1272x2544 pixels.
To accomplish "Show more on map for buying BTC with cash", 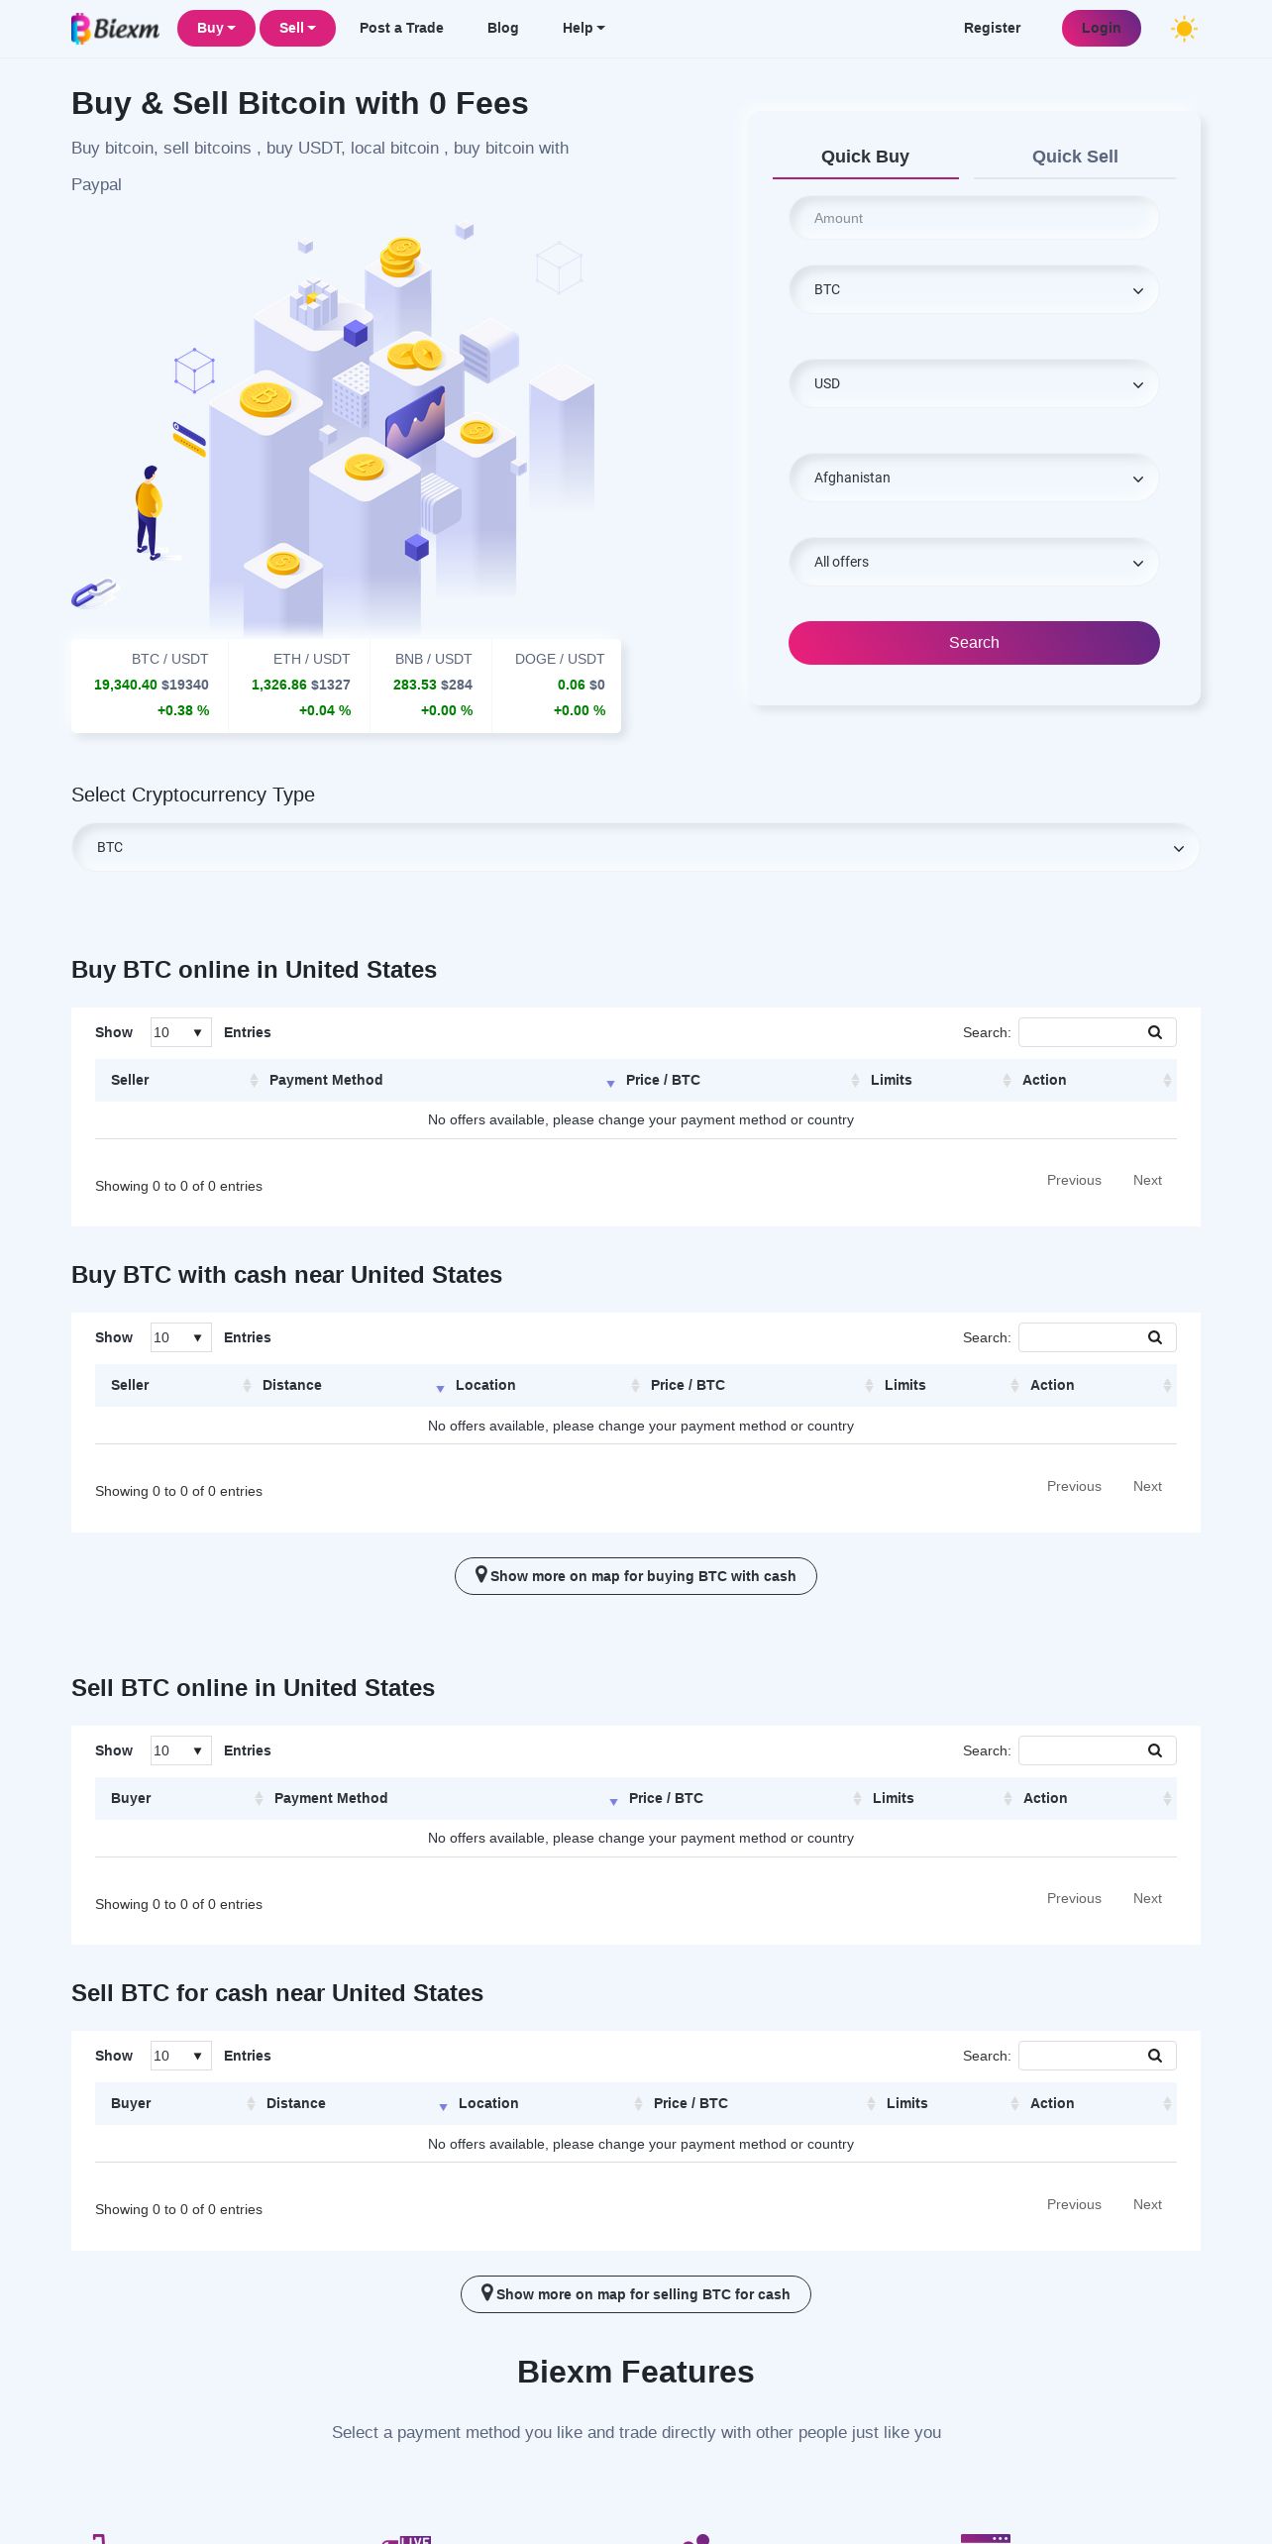I will pyautogui.click(x=636, y=1576).
